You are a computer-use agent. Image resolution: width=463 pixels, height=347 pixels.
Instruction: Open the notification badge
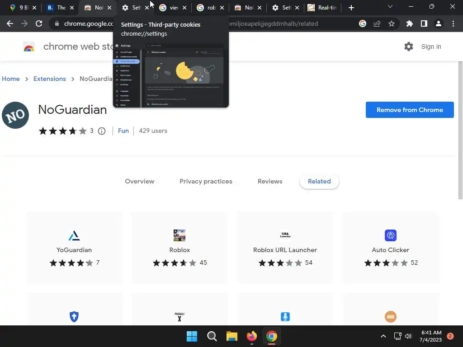pyautogui.click(x=450, y=336)
